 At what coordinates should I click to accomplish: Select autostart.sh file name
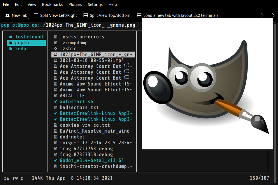click(x=76, y=101)
